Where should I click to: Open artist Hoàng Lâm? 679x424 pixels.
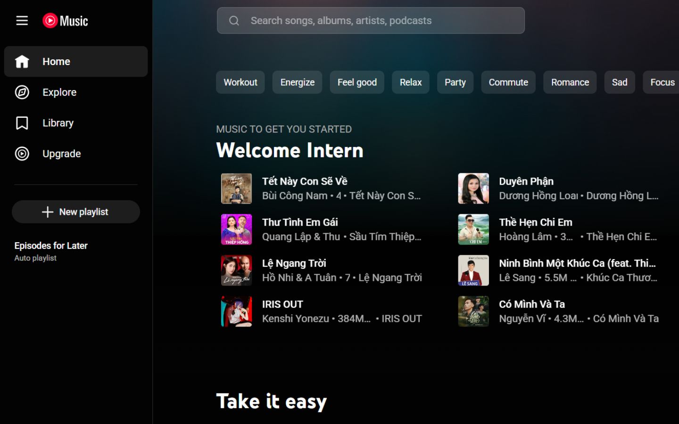click(525, 237)
